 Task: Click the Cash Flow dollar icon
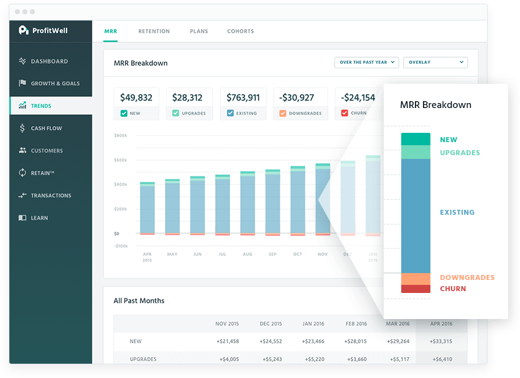coord(22,128)
